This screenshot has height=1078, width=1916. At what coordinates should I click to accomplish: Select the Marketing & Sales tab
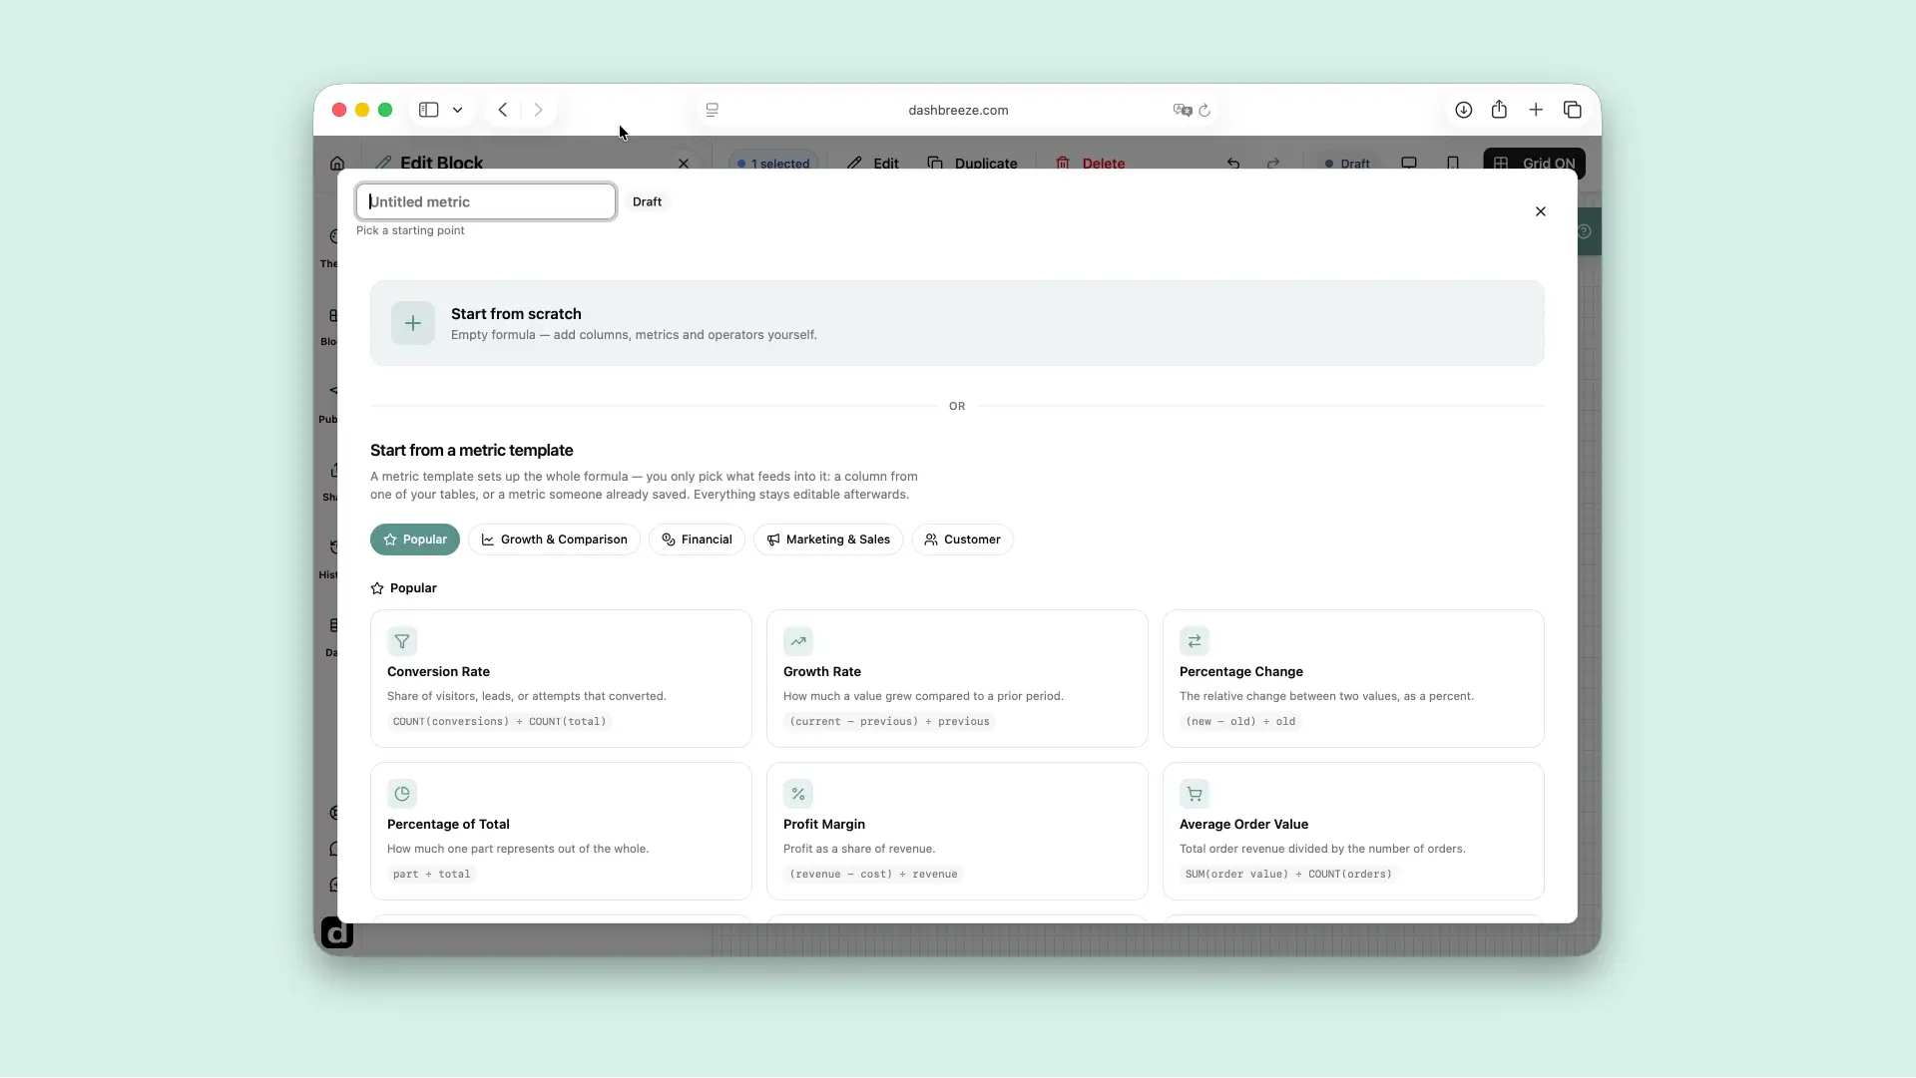tap(828, 539)
